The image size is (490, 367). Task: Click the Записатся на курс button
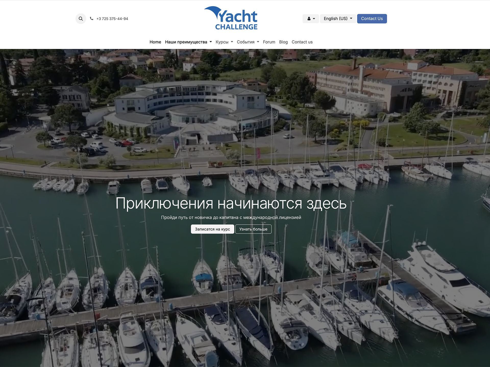pyautogui.click(x=212, y=229)
